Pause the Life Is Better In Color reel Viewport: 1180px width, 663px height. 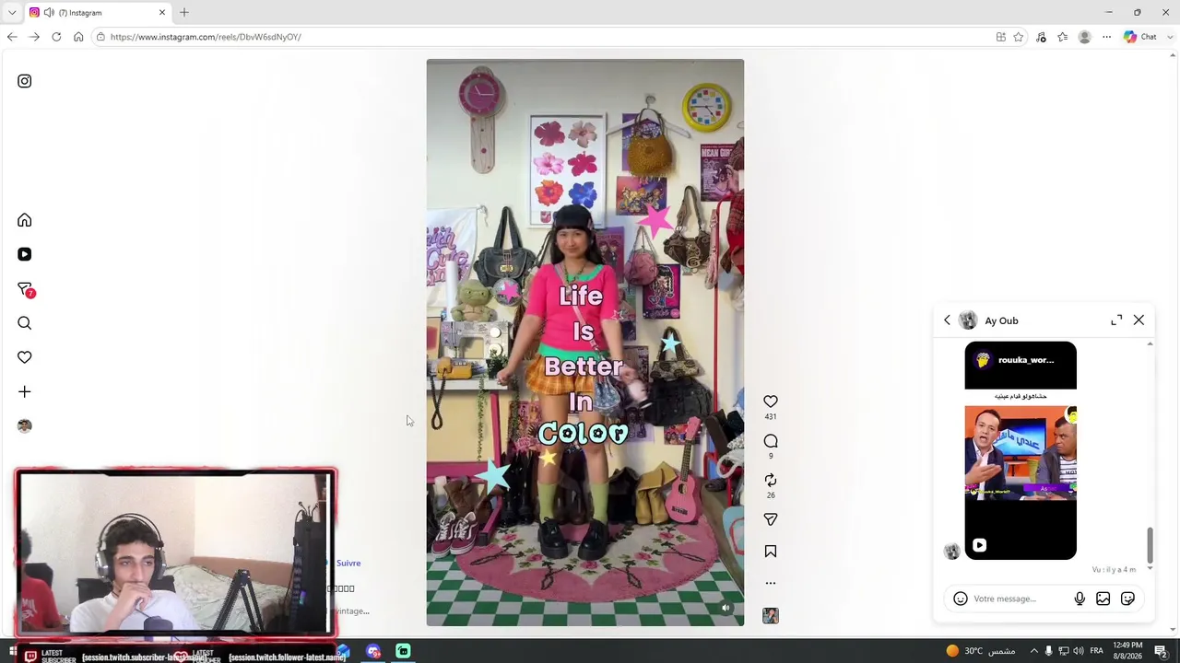[584, 343]
